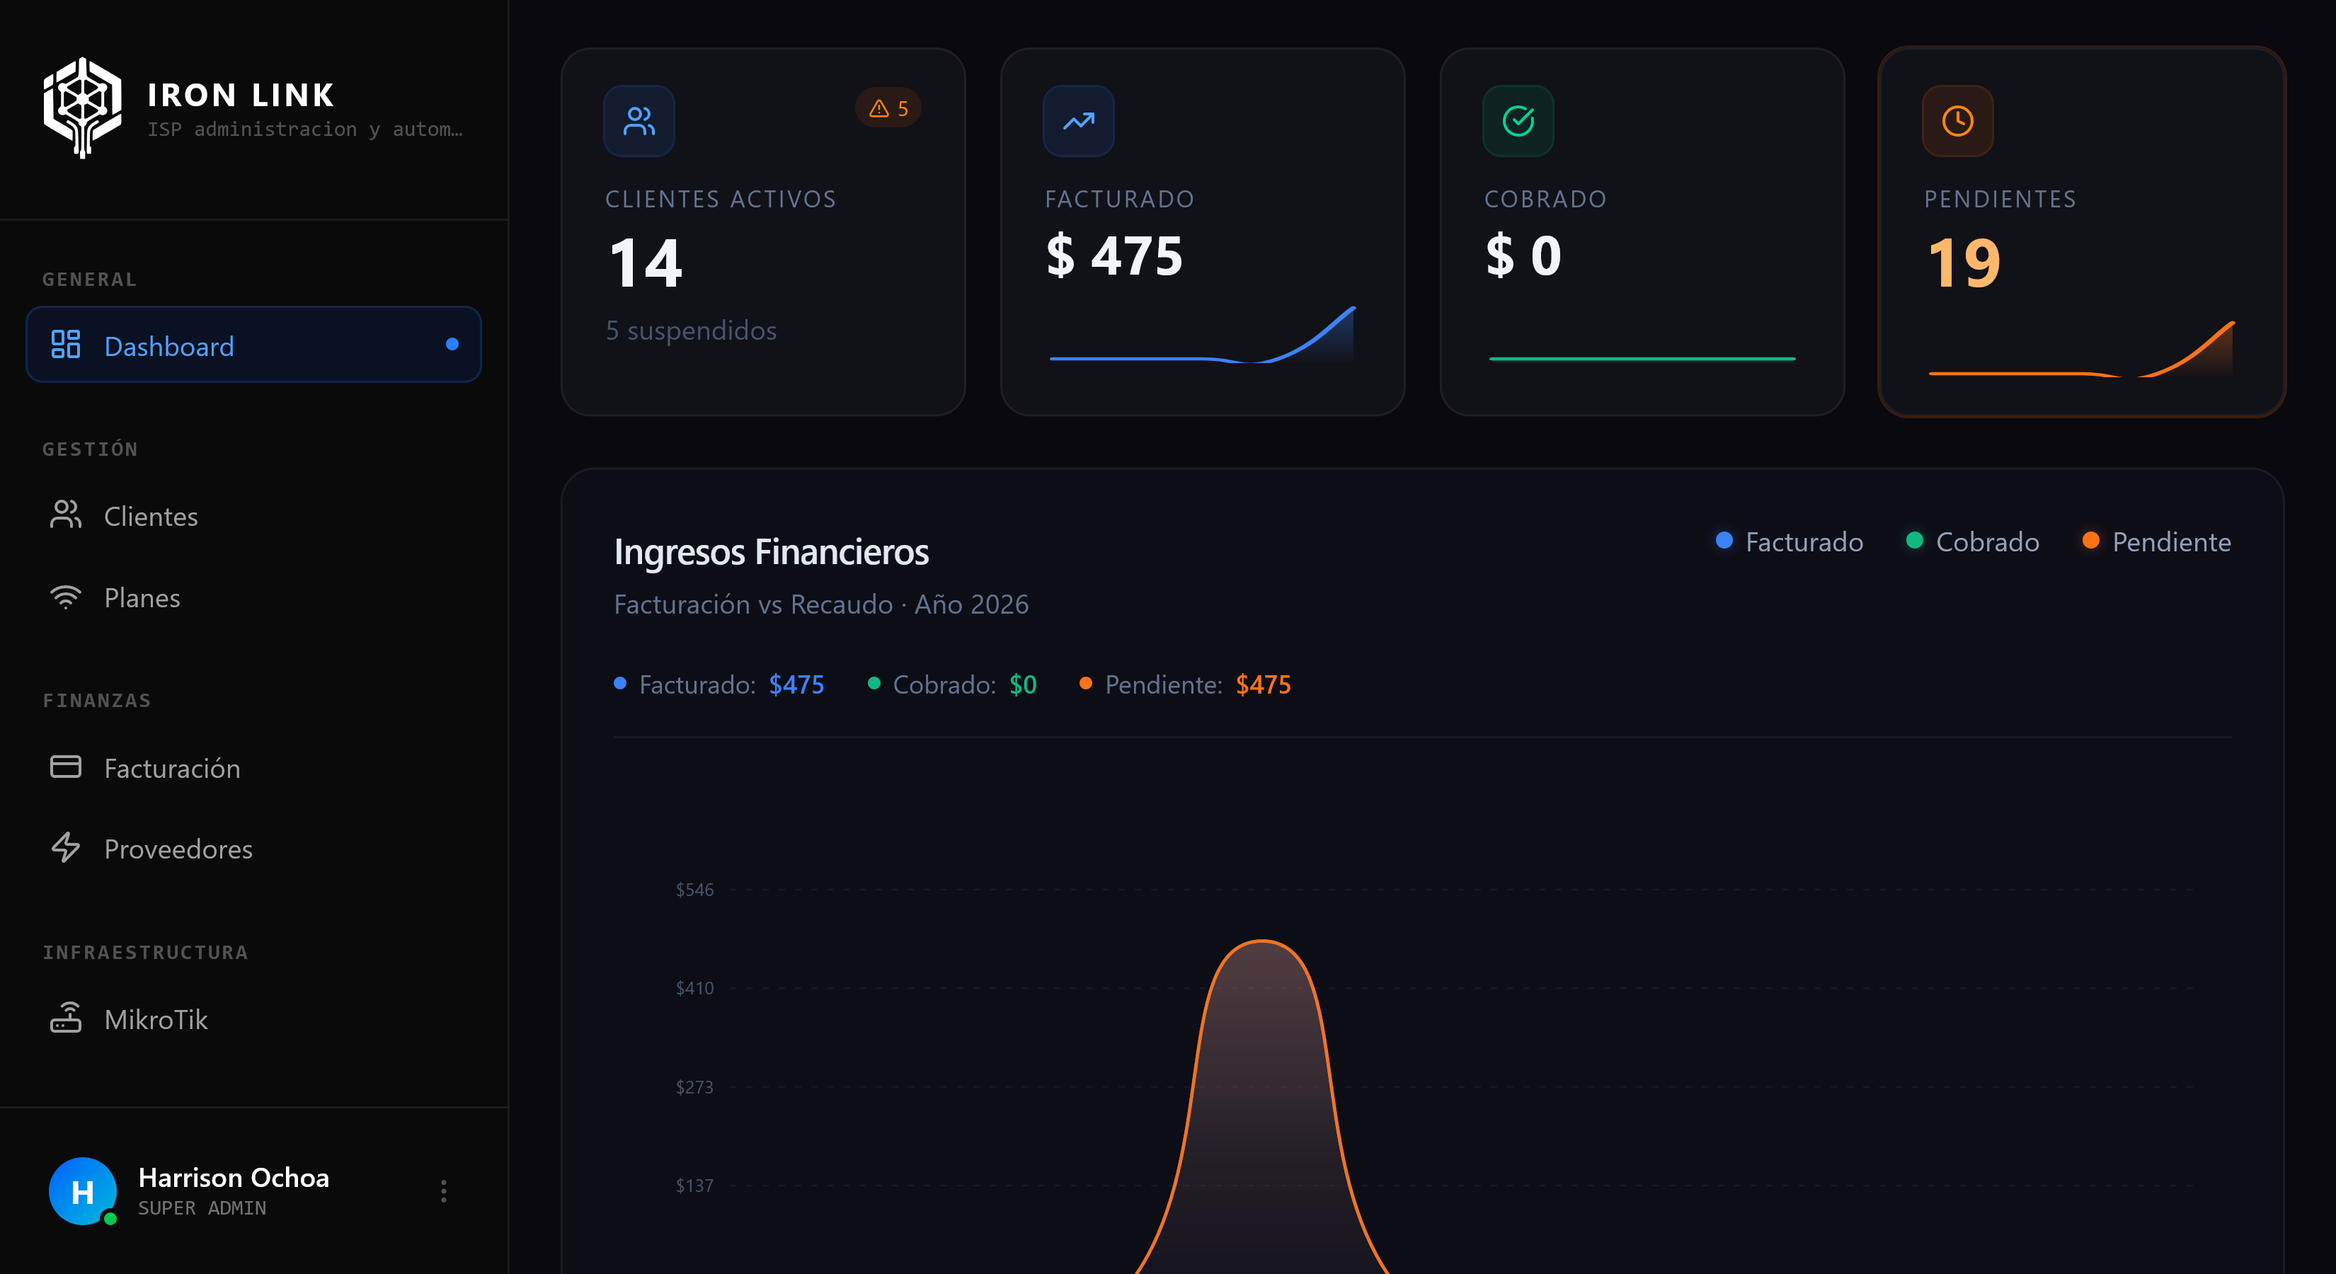Click the SUPER ADMIN role label
The image size is (2336, 1274).
(x=202, y=1209)
